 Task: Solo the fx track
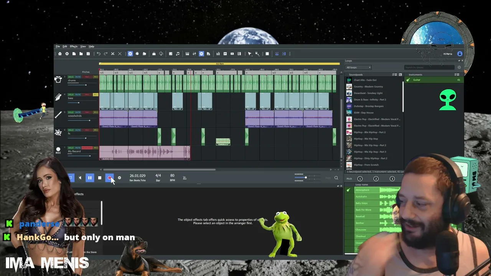click(71, 130)
